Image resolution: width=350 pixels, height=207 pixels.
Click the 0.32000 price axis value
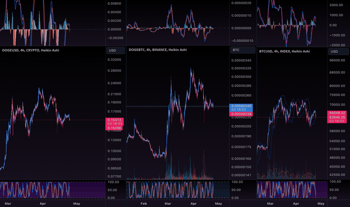coord(114,59)
